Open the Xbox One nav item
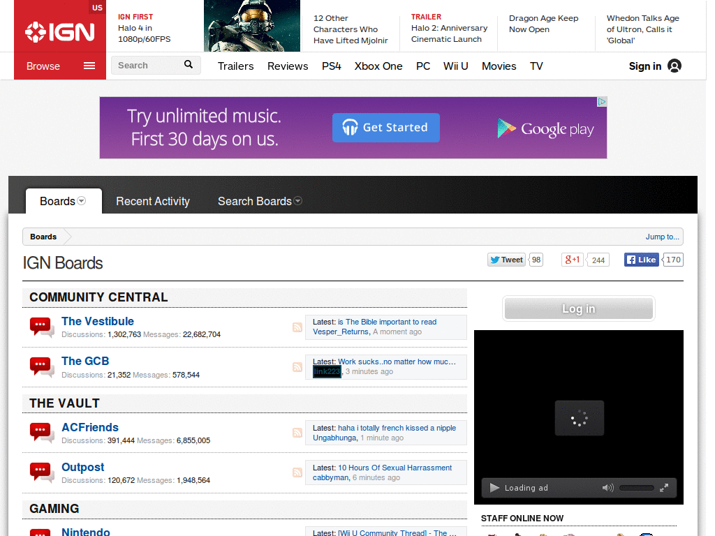715x536 pixels. [378, 66]
